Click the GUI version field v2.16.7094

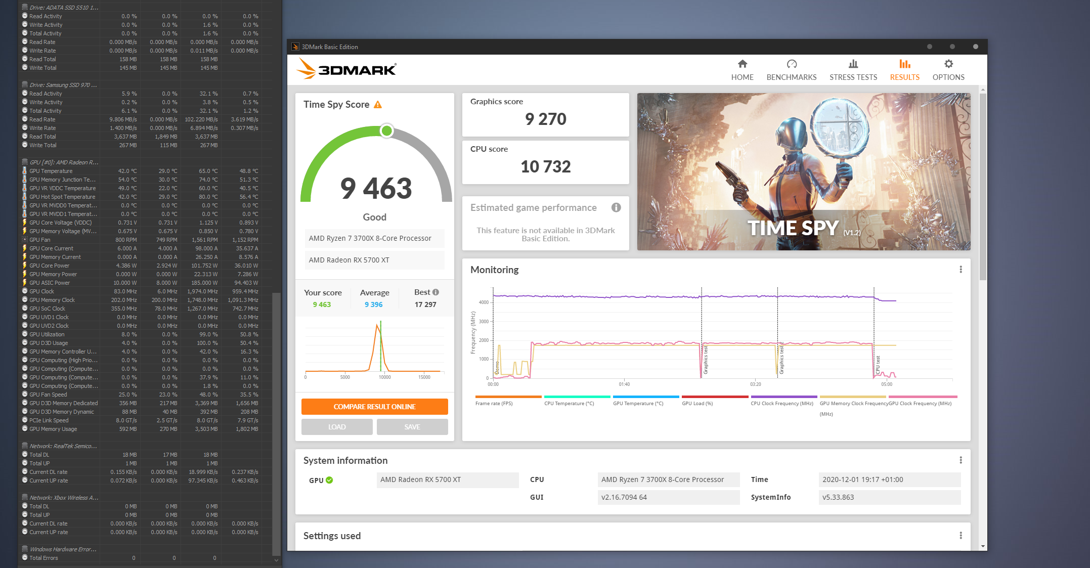click(x=668, y=498)
